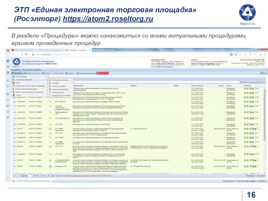Reload the page with the refresh icon
268x201 pixels.
point(22,54)
